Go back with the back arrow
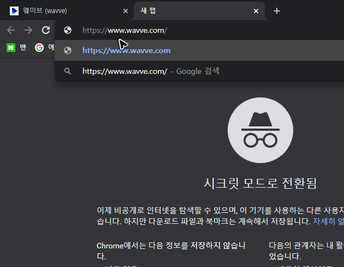This screenshot has height=267, width=344. tap(11, 30)
